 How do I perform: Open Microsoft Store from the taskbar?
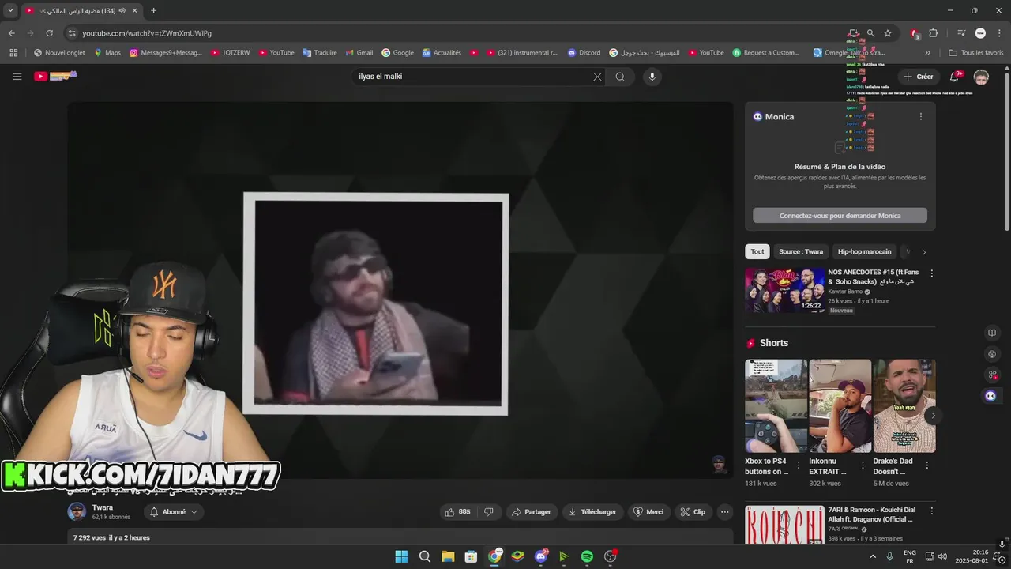pos(471,556)
